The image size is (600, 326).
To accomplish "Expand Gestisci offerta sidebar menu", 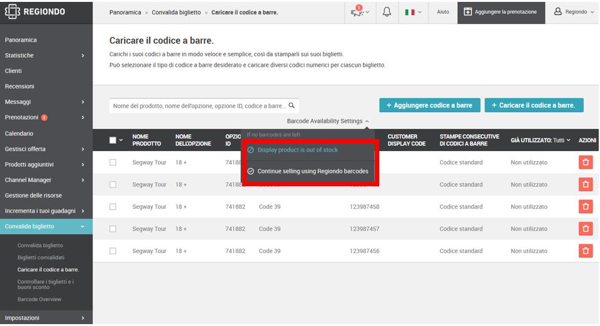I will coord(47,149).
